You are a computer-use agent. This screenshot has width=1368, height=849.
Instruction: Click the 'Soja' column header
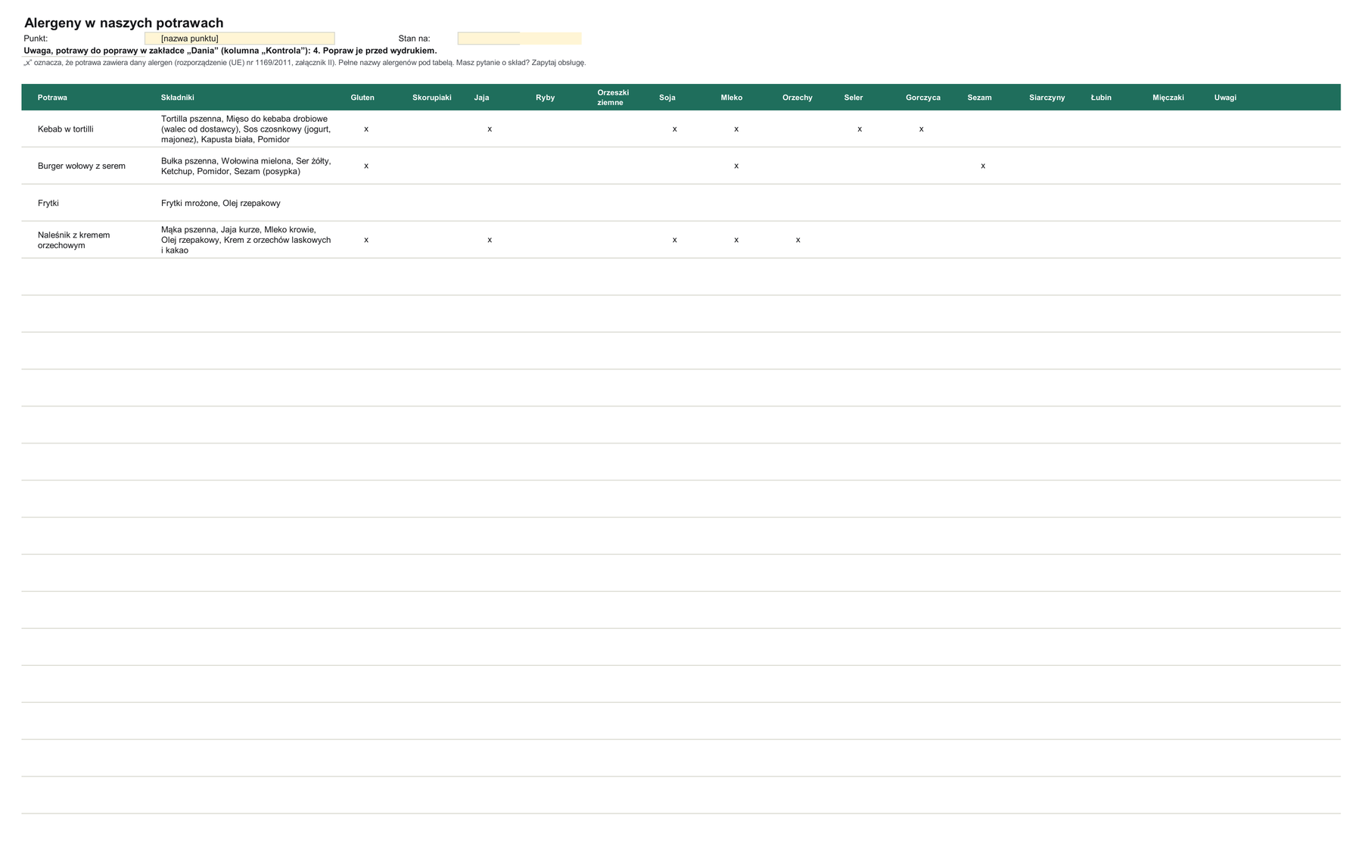click(x=667, y=98)
